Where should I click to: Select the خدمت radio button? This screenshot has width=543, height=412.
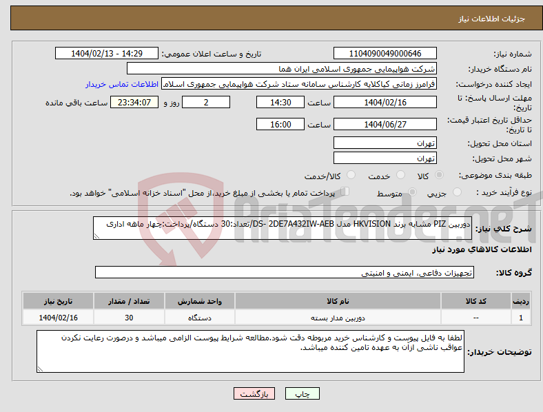click(400, 175)
